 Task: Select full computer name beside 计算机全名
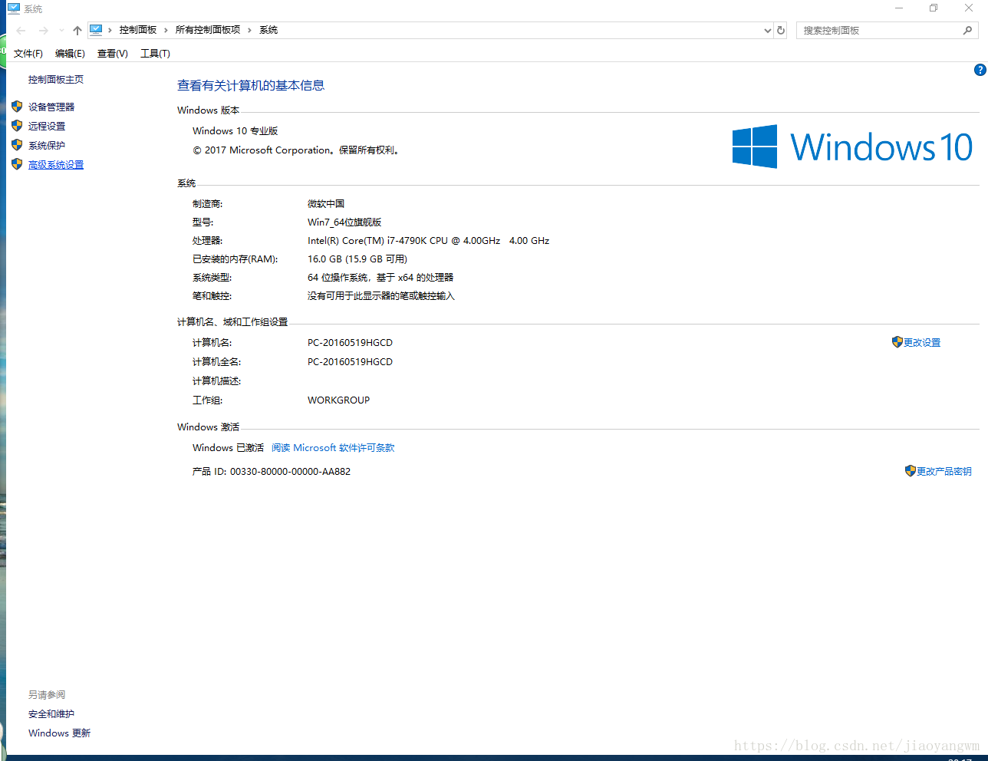tap(350, 362)
